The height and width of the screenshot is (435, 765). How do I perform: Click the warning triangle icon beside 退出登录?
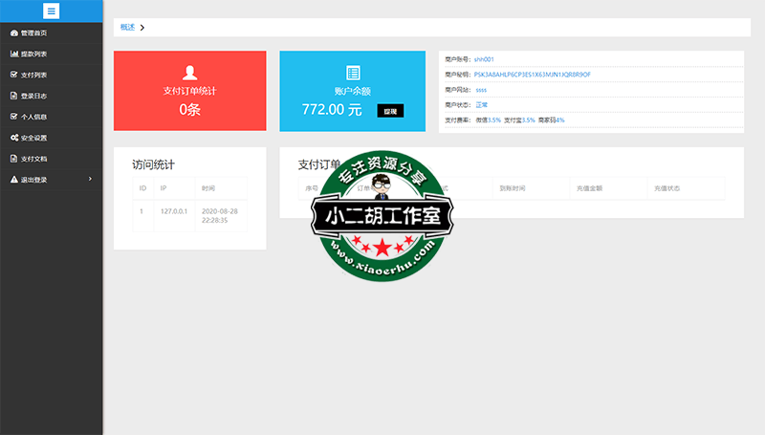pos(13,179)
